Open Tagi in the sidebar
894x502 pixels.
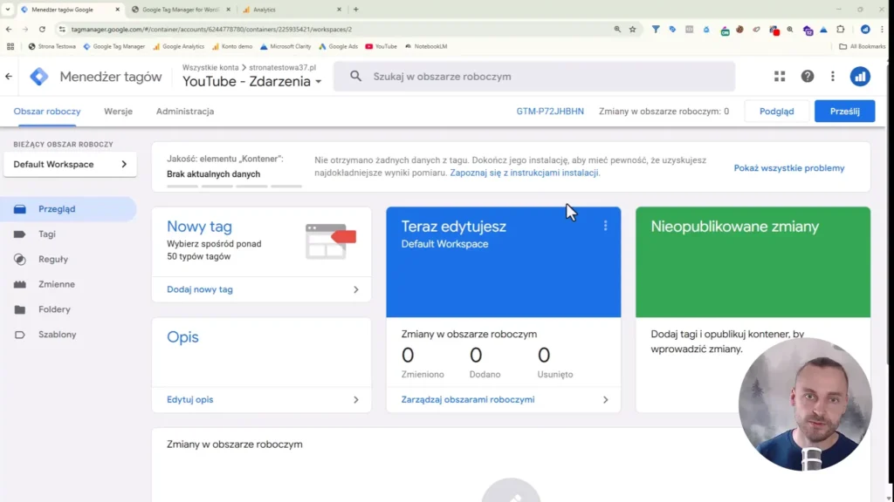tap(68, 234)
